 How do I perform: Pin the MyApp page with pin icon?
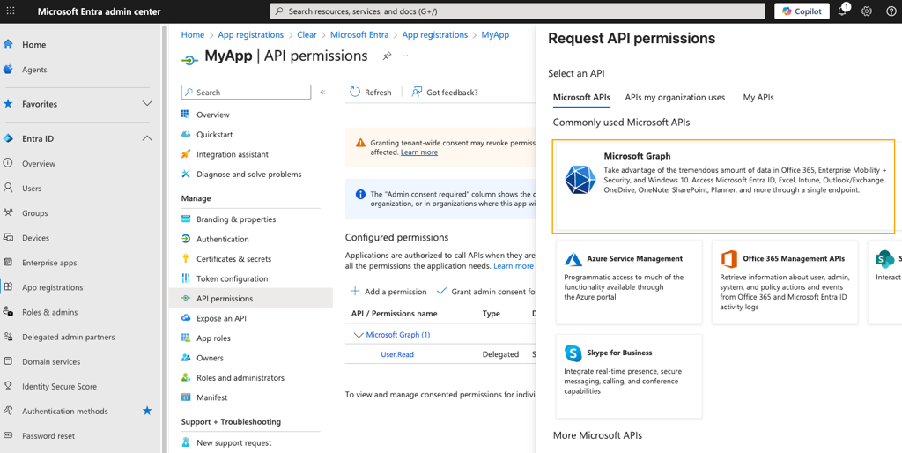(388, 56)
